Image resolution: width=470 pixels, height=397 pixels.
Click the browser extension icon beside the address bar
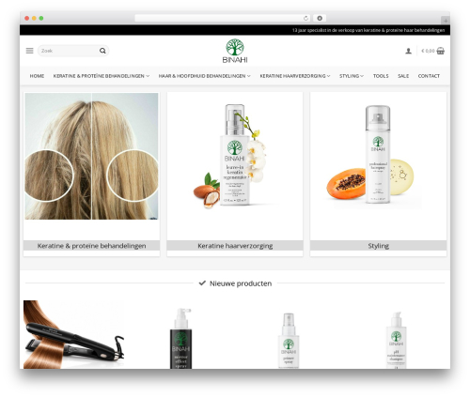coord(320,19)
